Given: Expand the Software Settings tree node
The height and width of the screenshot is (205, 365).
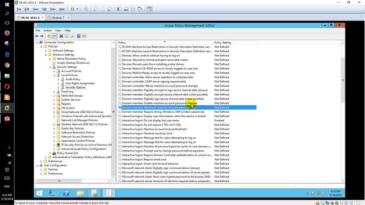Looking at the screenshot, I should [46, 51].
